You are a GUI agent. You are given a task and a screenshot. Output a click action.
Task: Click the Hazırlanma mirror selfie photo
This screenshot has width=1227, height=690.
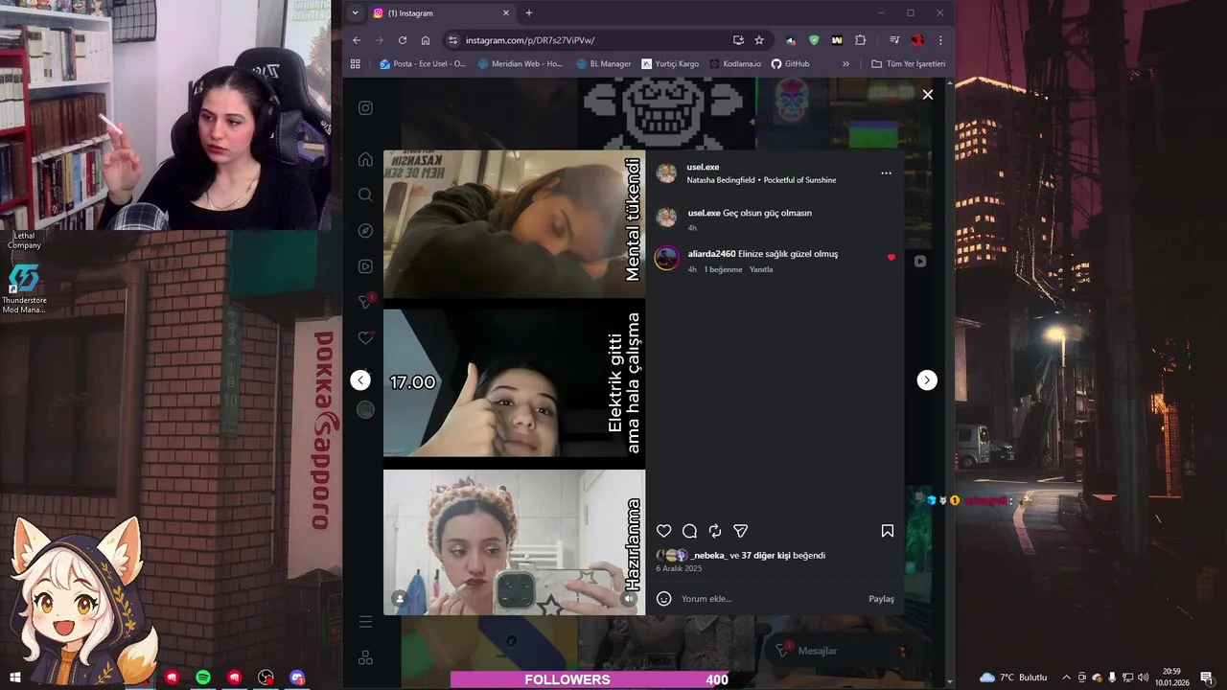pos(514,542)
